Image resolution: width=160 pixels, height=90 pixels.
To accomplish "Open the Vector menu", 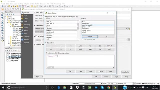I will tap(32, 4).
